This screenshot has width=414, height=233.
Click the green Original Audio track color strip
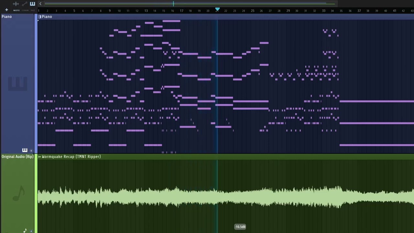36,194
